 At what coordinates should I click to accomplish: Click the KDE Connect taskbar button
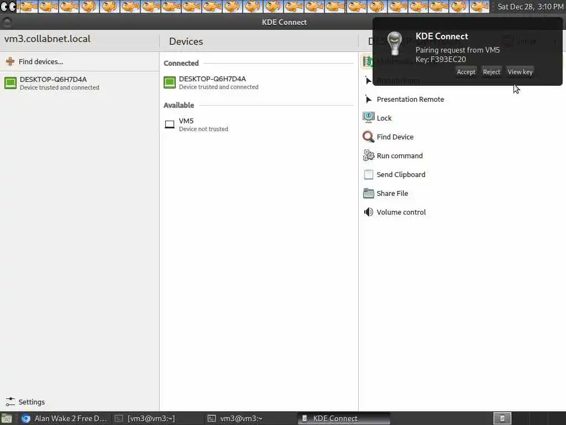point(344,418)
